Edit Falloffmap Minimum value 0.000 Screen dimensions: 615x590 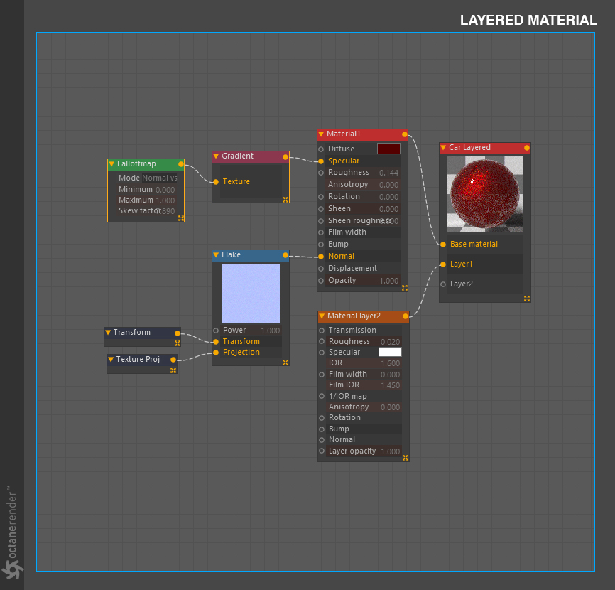pyautogui.click(x=165, y=190)
